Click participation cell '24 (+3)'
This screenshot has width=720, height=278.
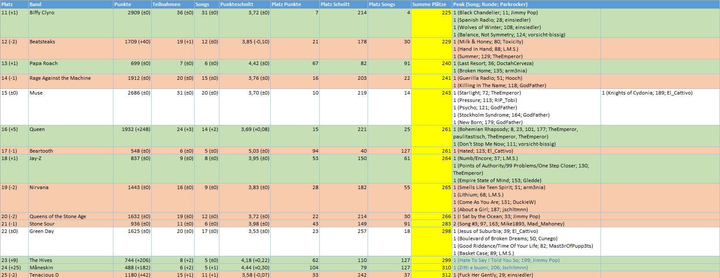(173, 137)
